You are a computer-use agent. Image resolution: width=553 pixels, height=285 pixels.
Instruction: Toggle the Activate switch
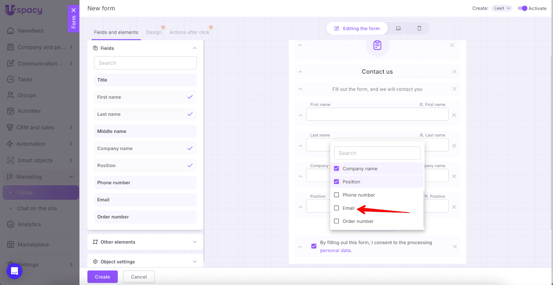click(522, 8)
